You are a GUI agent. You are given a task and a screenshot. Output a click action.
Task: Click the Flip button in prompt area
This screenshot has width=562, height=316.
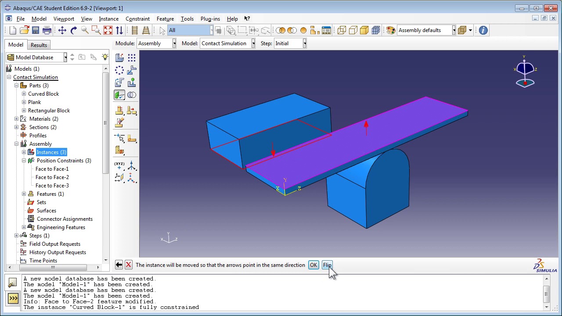click(x=327, y=265)
